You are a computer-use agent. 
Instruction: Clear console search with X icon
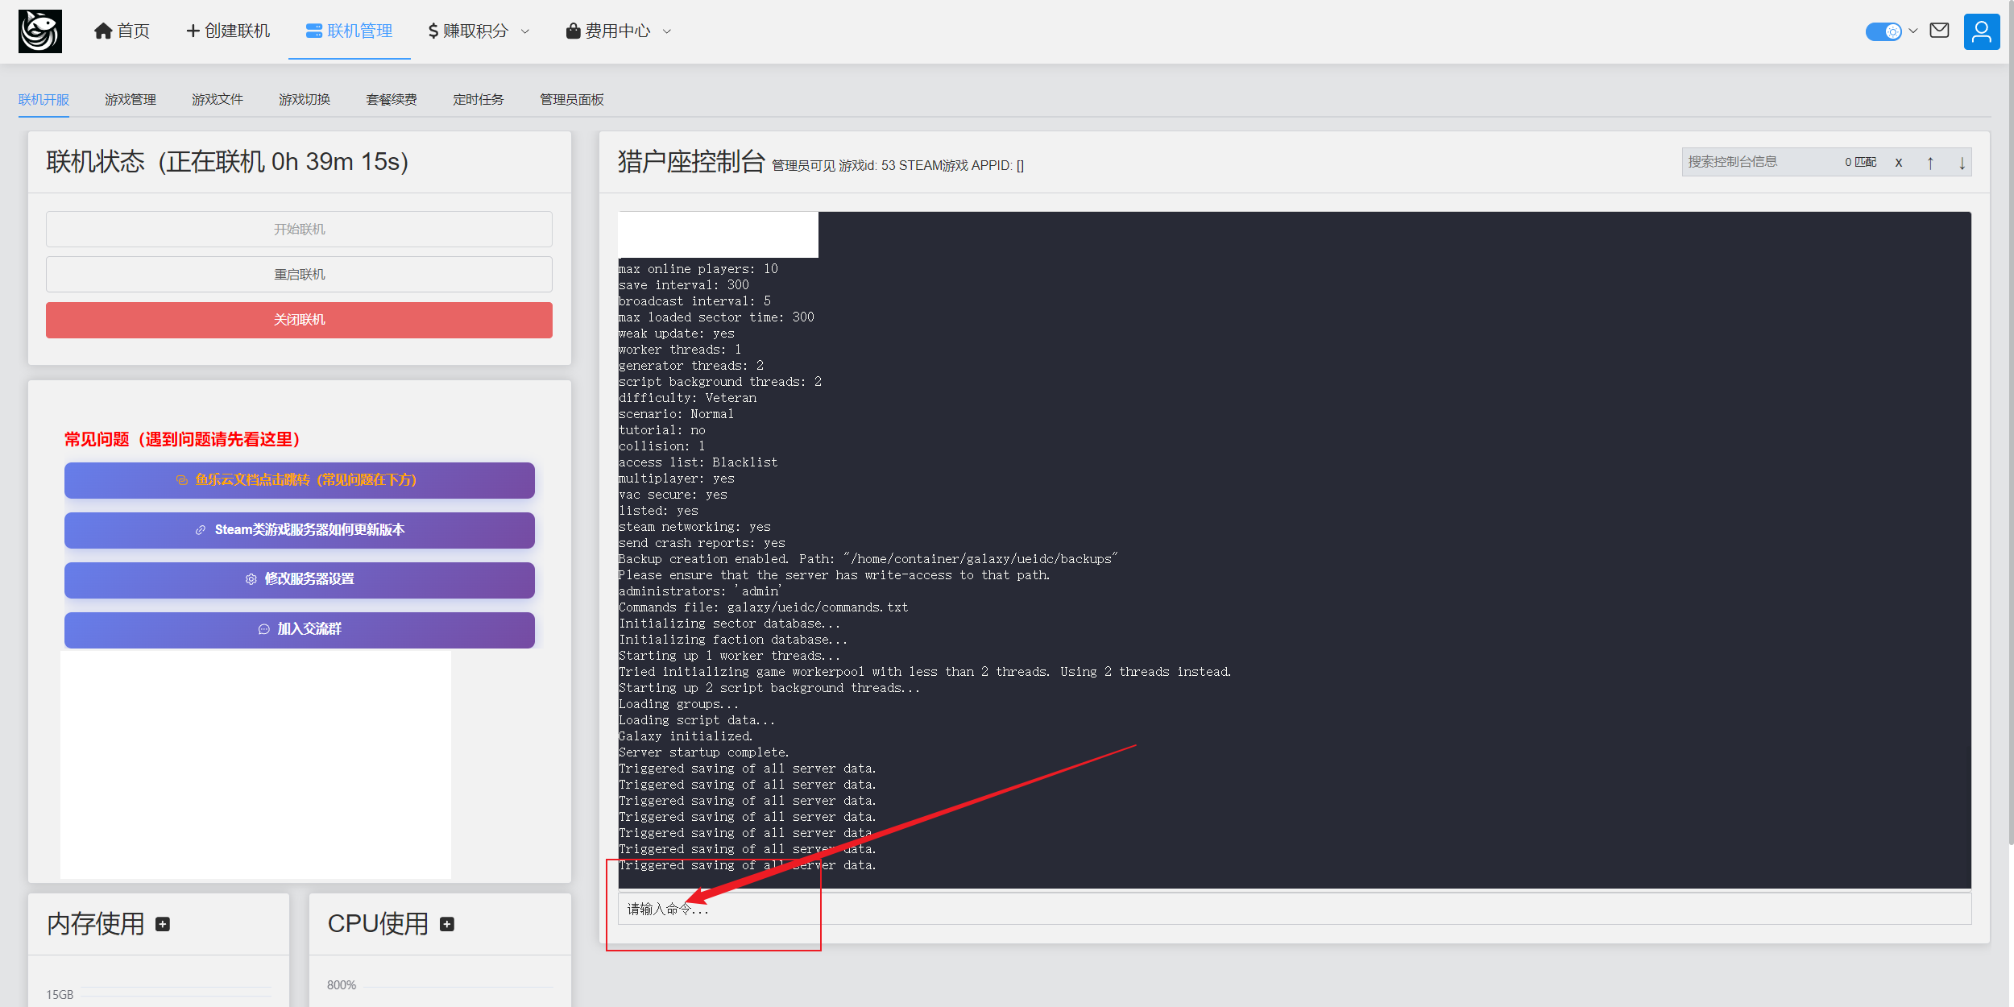[1899, 163]
